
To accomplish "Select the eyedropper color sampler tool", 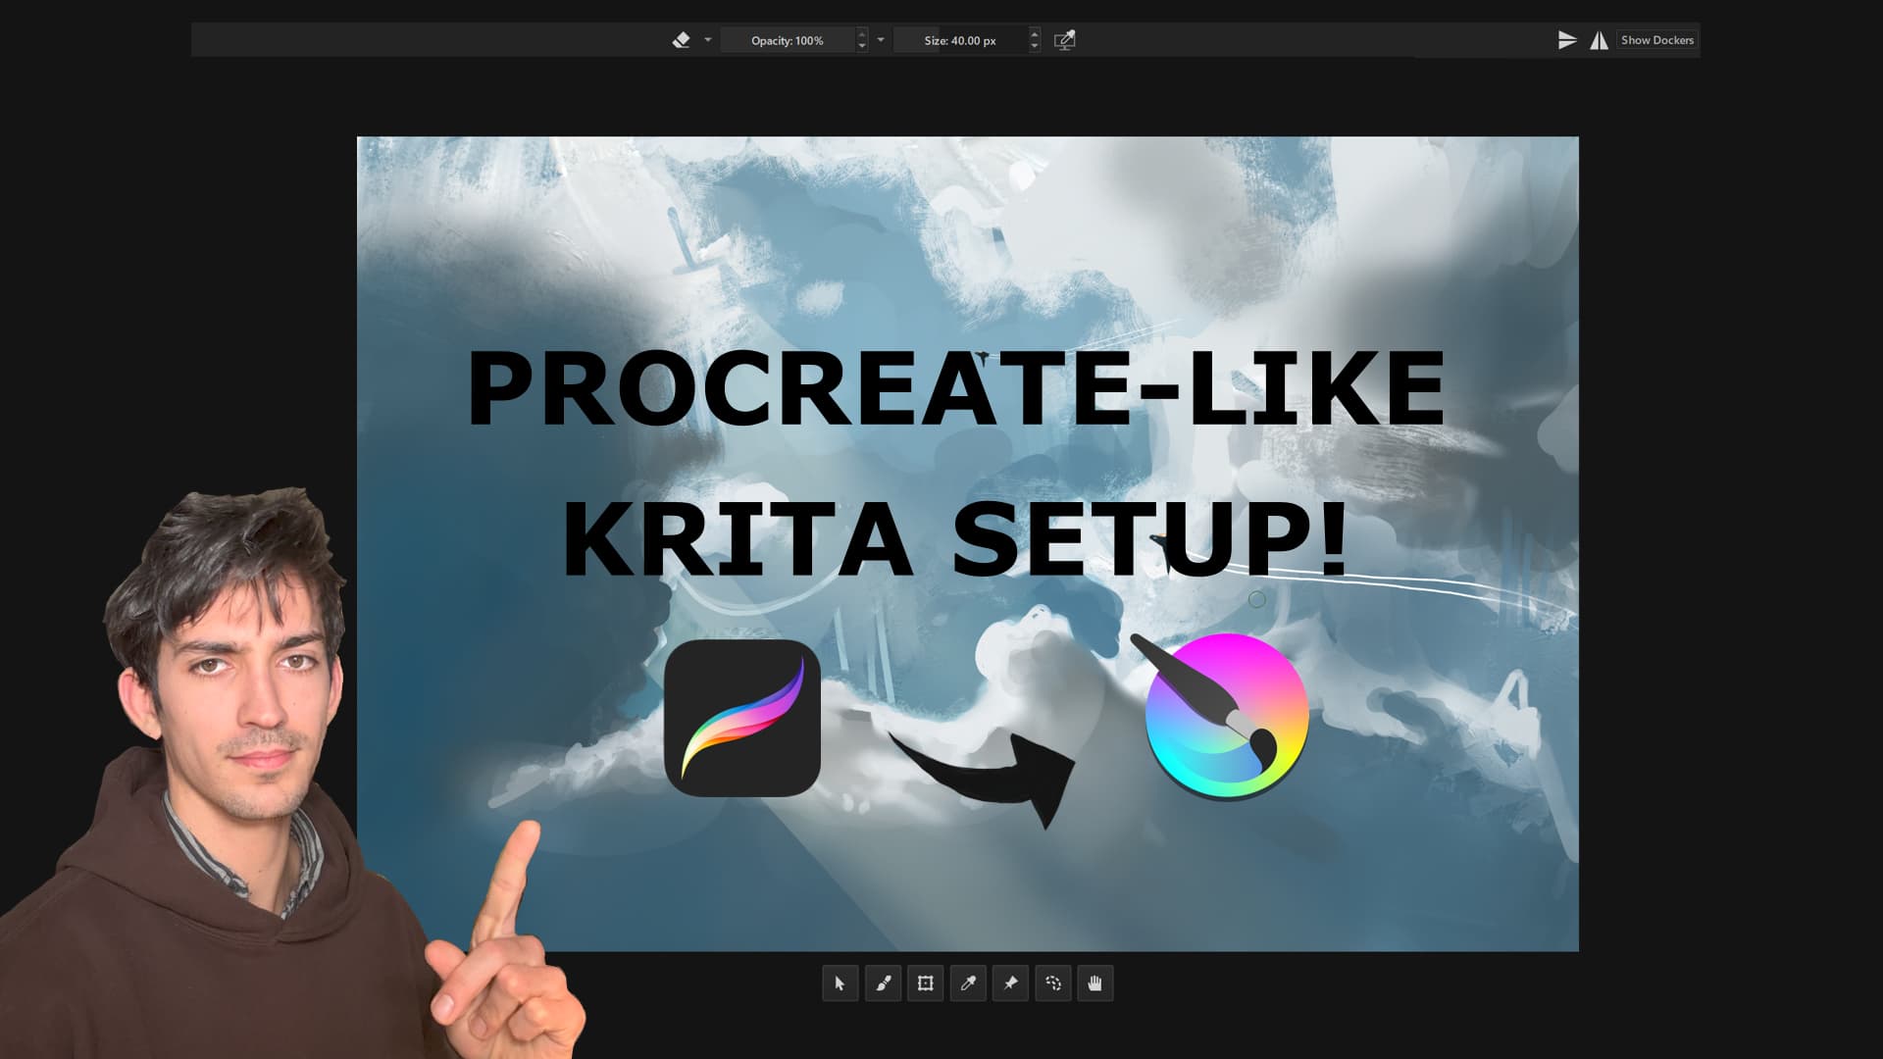I will tap(968, 983).
